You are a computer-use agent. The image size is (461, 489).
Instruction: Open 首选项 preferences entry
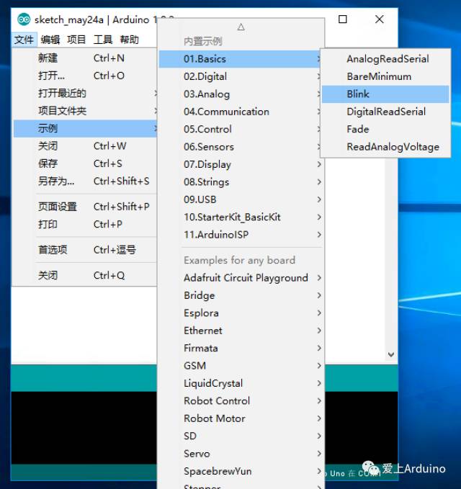[x=85, y=250]
